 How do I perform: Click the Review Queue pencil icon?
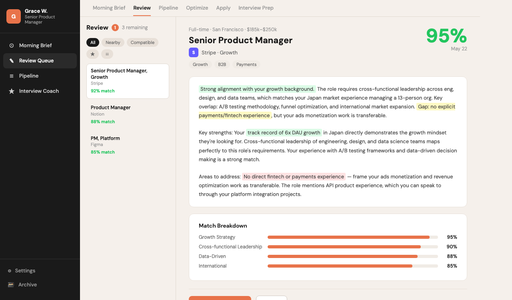[x=12, y=61]
